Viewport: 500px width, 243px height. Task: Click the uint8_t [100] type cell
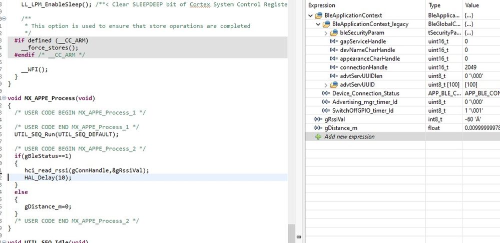coord(443,84)
